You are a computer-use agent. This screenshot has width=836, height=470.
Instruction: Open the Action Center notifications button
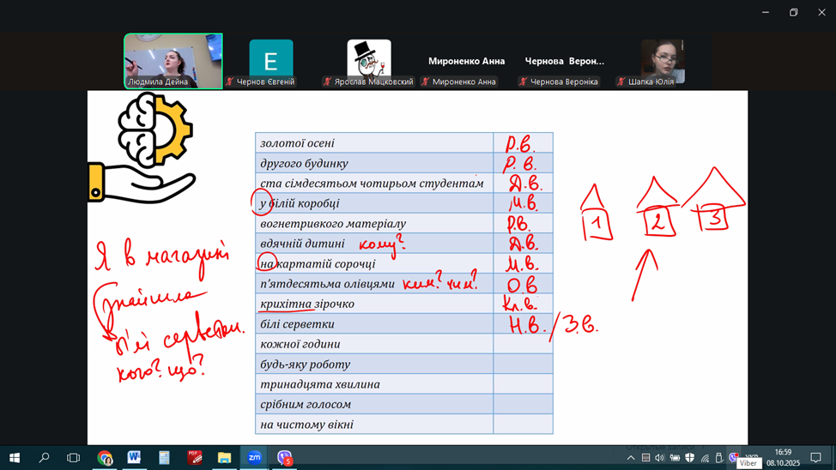[816, 458]
